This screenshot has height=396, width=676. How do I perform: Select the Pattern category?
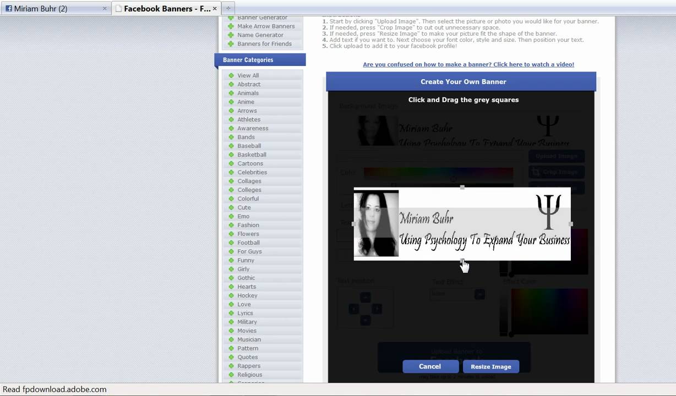pos(248,348)
